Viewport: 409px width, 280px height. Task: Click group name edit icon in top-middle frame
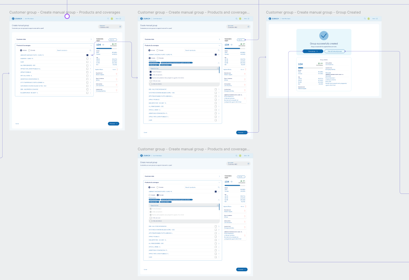tap(249, 26)
